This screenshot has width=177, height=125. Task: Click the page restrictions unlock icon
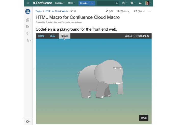[72, 11]
